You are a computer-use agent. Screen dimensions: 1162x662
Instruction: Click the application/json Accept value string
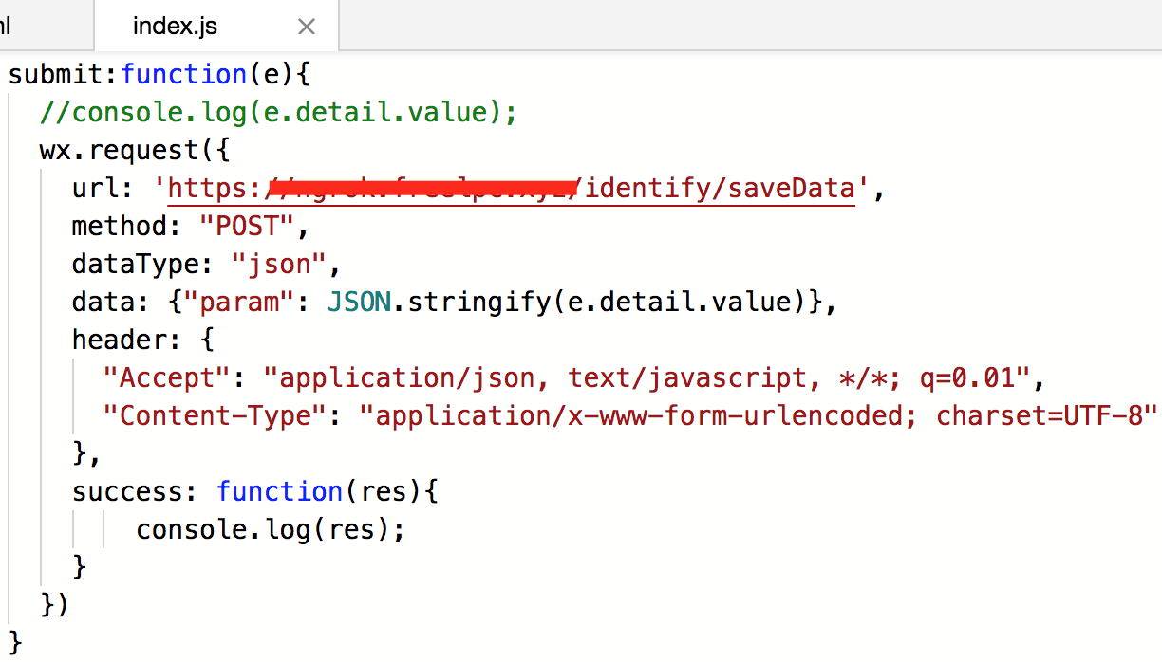tap(646, 378)
